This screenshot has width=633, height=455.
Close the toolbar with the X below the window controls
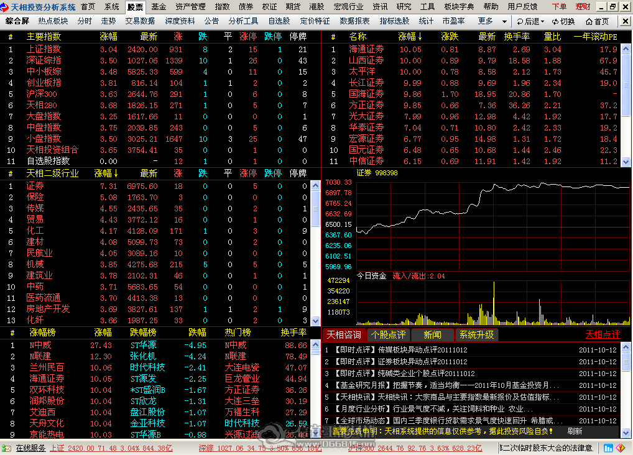point(626,21)
